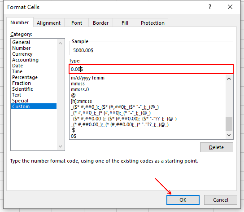Choose the m/d/yyyy h:mm format code
This screenshot has width=244, height=212.
point(87,78)
